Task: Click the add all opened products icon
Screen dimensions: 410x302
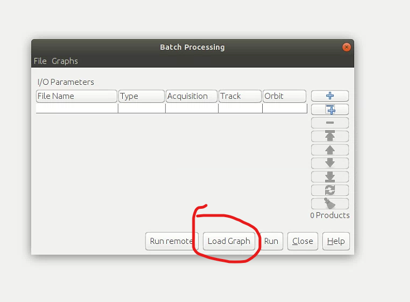Action: [x=330, y=109]
